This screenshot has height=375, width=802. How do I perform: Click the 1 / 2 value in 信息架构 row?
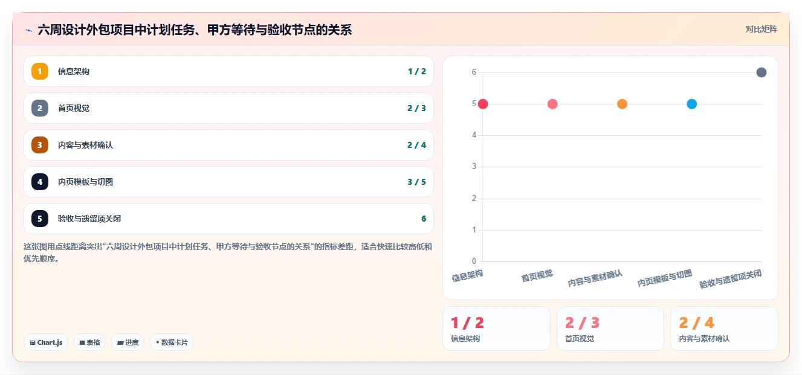[x=417, y=71]
